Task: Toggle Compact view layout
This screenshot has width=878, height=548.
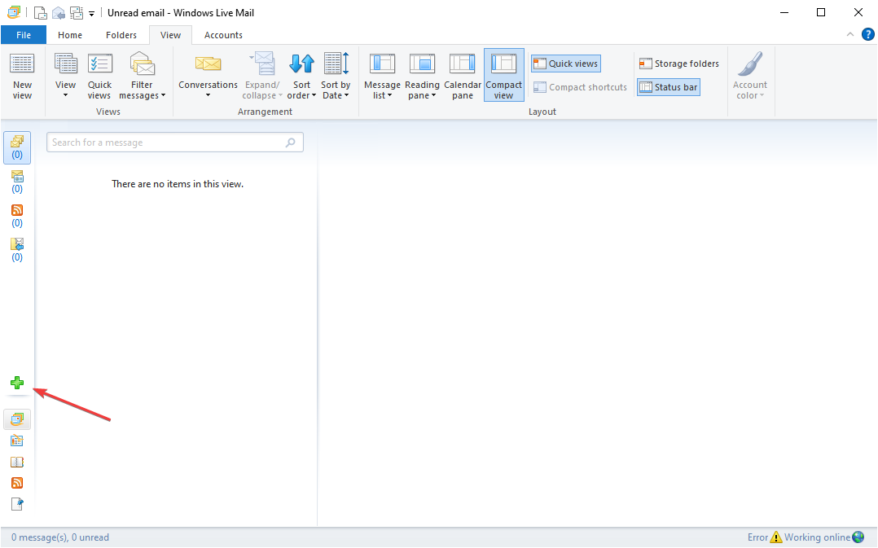Action: 504,75
